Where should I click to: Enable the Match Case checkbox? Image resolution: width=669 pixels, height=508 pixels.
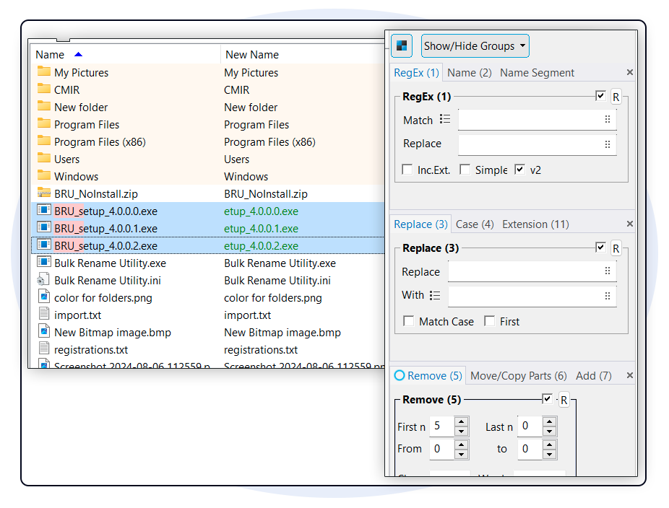coord(409,322)
